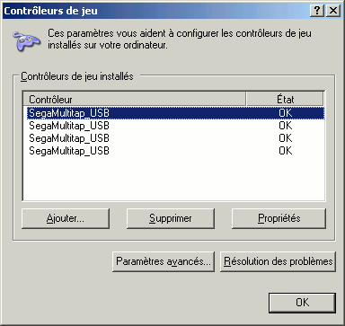Close the Contrôleurs de jeu dialog

tap(333, 11)
